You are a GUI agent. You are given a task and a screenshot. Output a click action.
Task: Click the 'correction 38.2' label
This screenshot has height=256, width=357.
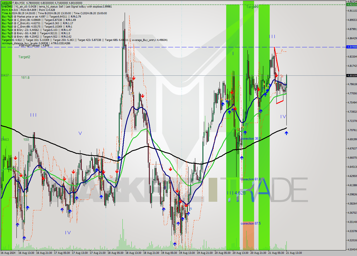(x=251, y=138)
